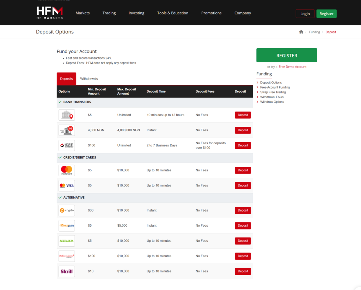
Task: Open the Tools & Education menu
Action: pos(173,13)
